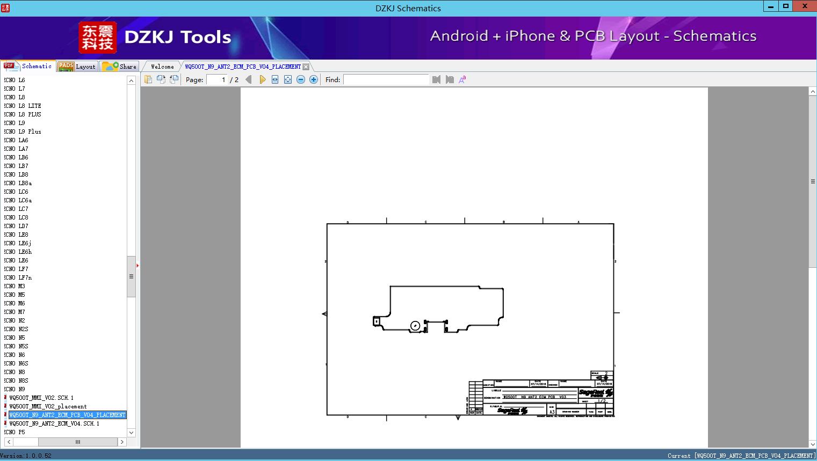Open the Share tab
Screen dimensions: 817x461
(x=120, y=67)
